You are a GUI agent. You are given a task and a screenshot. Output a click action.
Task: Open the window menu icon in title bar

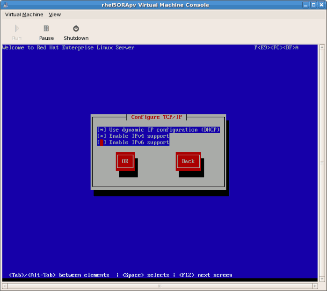click(5, 5)
